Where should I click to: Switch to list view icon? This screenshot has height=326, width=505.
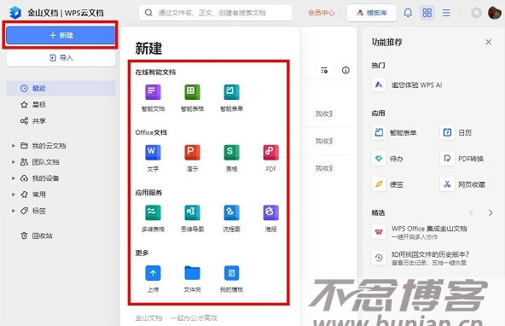tap(446, 13)
